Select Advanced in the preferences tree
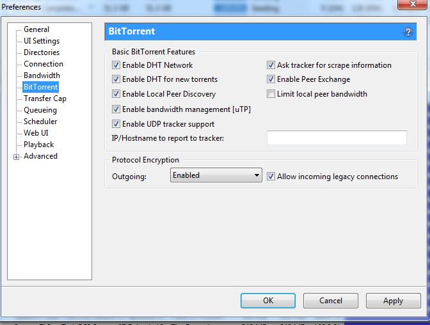The image size is (430, 325). pos(40,156)
